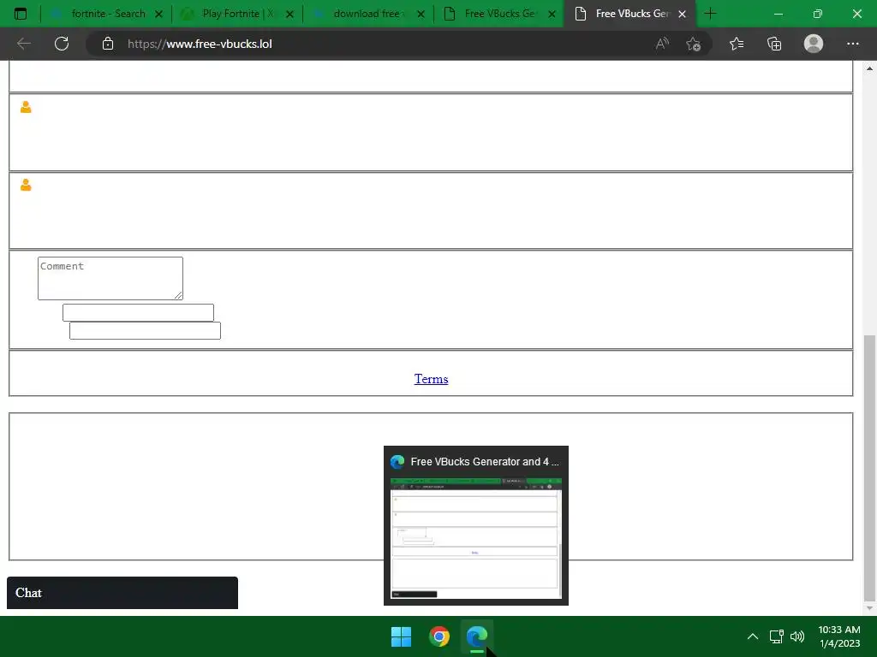Open the browser profile avatar
The height and width of the screenshot is (657, 877).
(x=814, y=44)
